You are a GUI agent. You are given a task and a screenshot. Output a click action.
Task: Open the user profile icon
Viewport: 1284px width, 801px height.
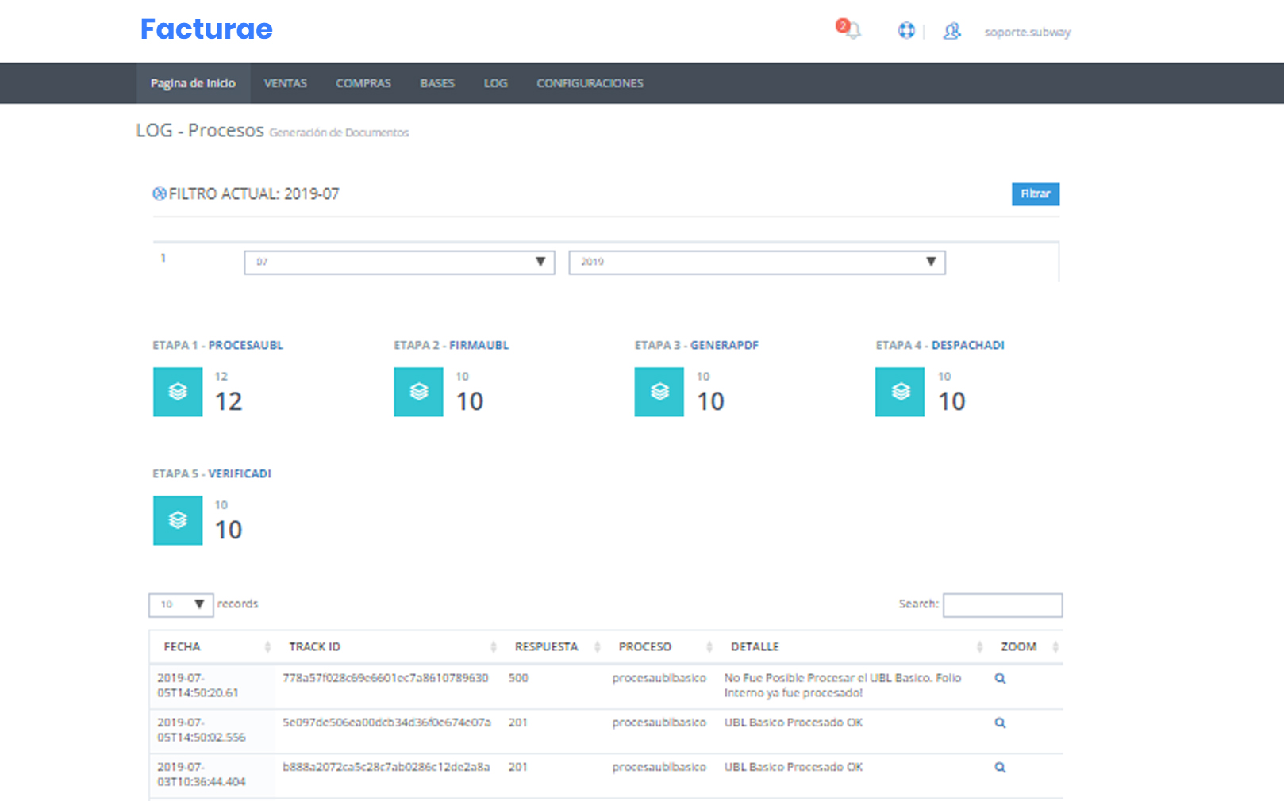951,31
